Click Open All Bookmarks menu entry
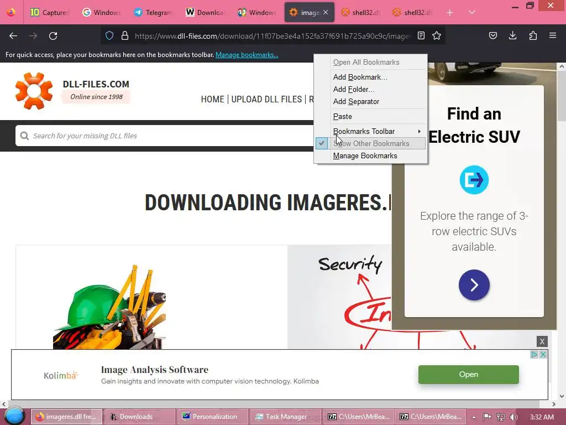The height and width of the screenshot is (425, 566). 370,62
